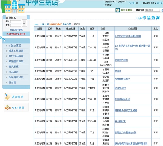163x146 pixels.
Task: Click the OK login button
Action: coord(24,23)
